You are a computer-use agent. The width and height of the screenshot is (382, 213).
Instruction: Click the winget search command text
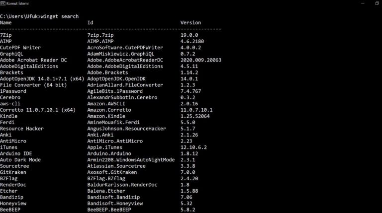(60, 16)
